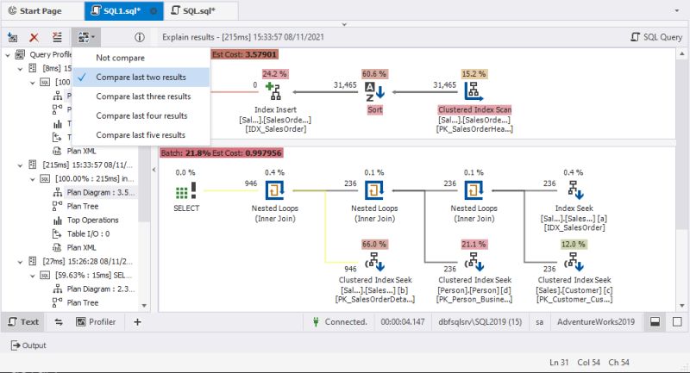Screen dimensions: 690x373
Task: Open the compare results dropdown button
Action: point(85,37)
